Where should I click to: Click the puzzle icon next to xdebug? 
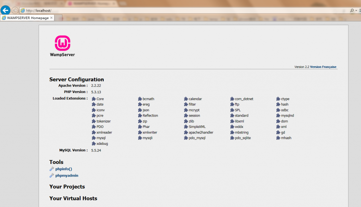(94, 143)
